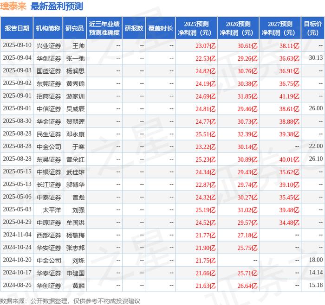This screenshot has width=325, height=305.
Task: Select the 报告日期 column header
Action: [x=17, y=28]
